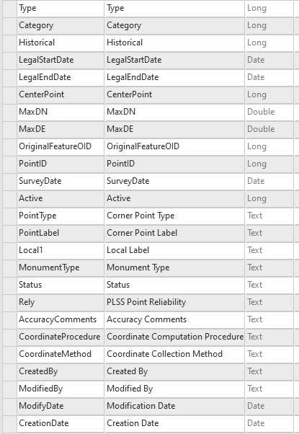Image resolution: width=299 pixels, height=434 pixels.
Task: Click the MonumentType field name cell
Action: [61, 267]
